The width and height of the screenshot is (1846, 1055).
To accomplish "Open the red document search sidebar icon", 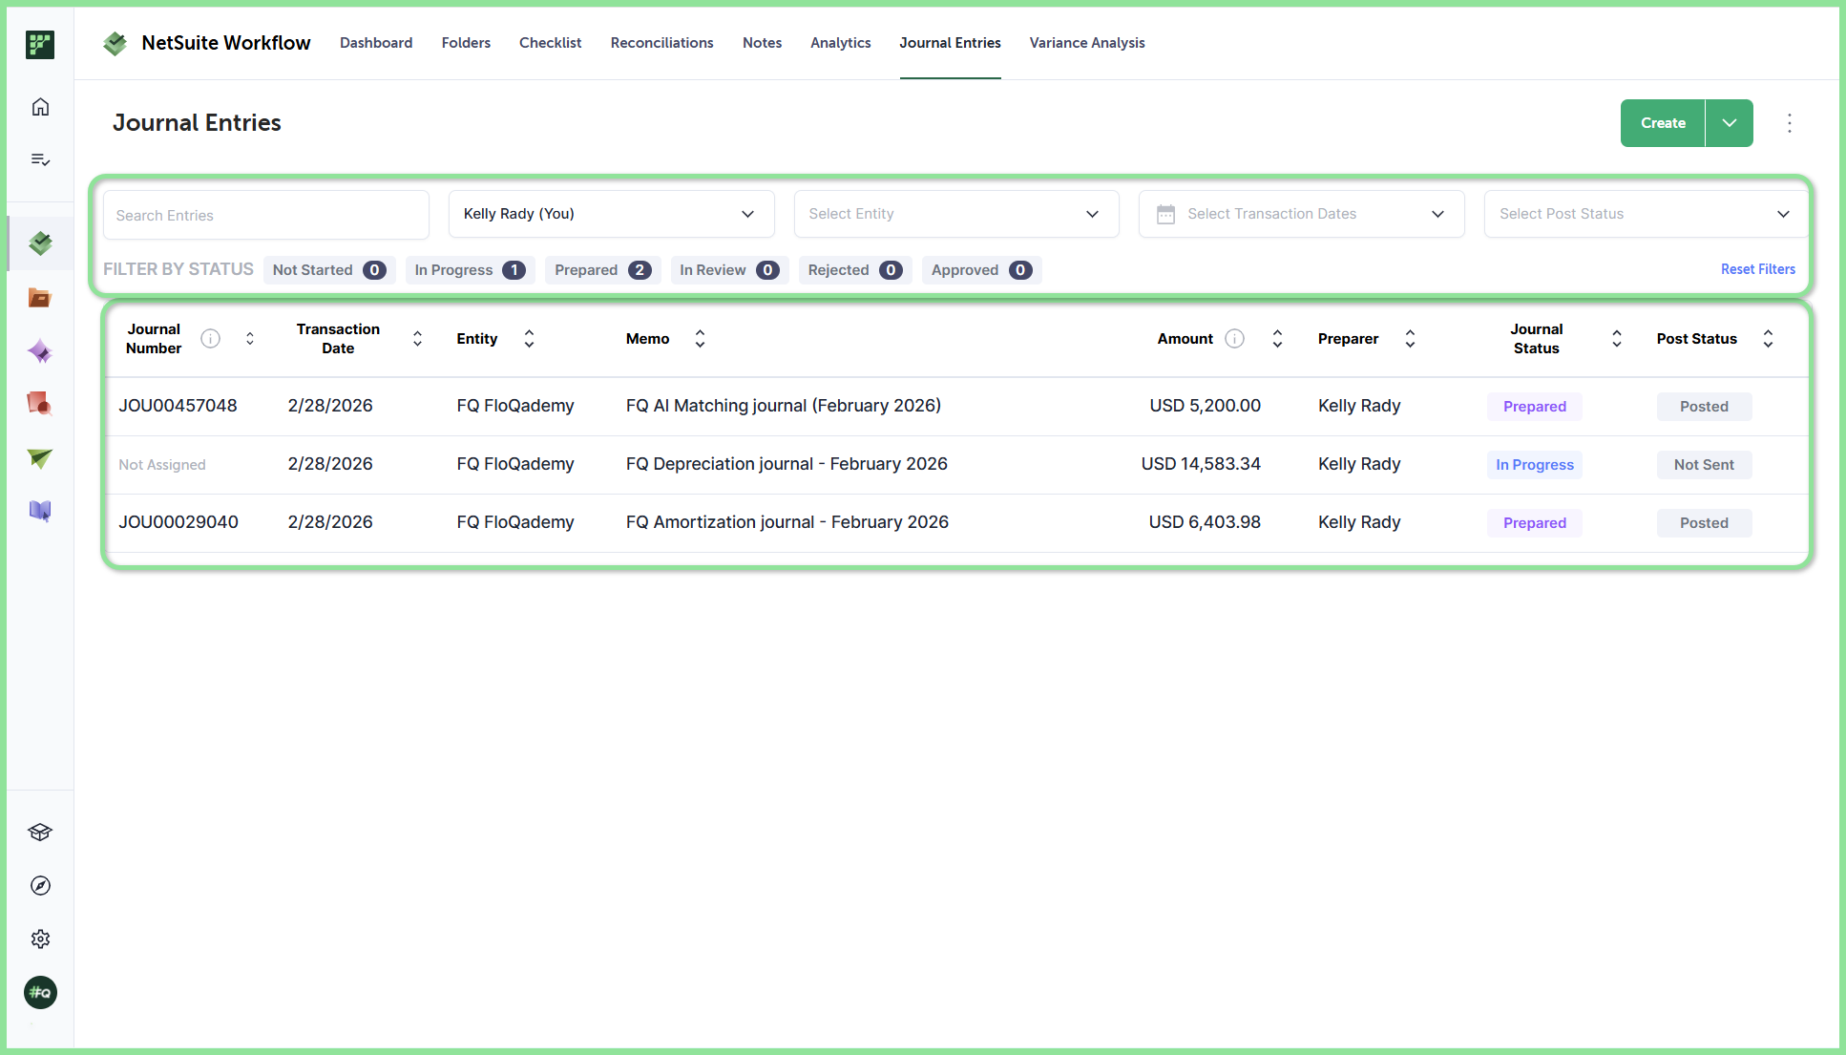I will coord(40,404).
